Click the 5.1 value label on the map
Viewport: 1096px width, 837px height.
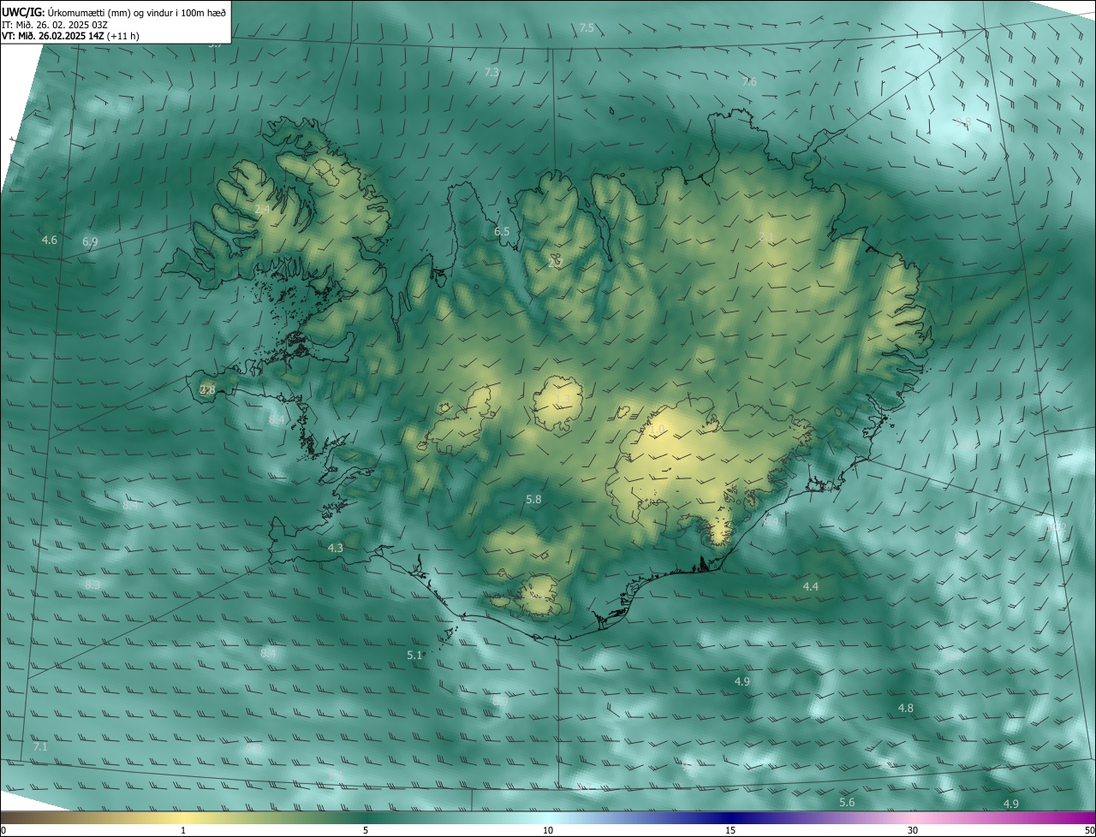point(414,656)
